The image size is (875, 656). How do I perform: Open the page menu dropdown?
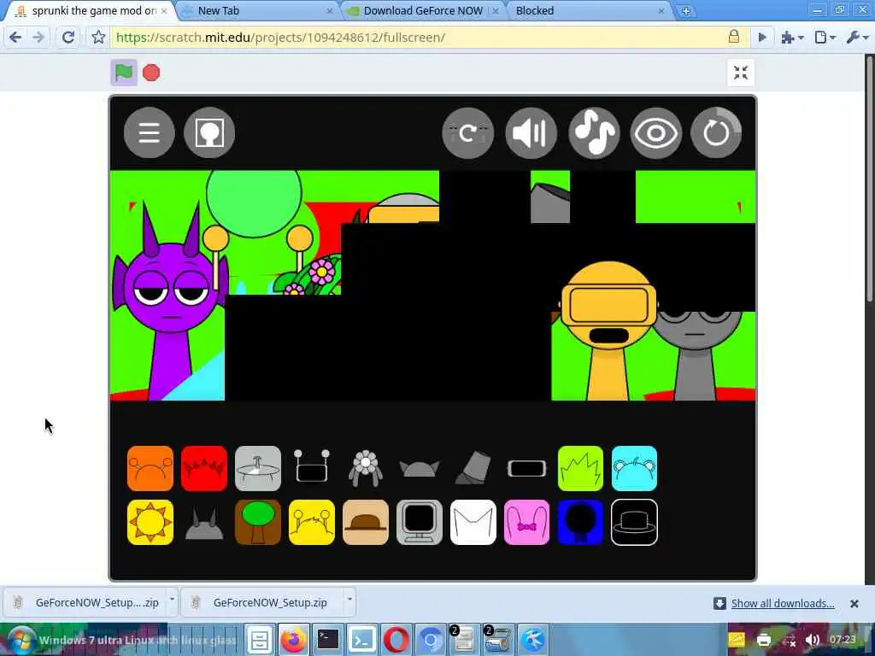pos(825,38)
